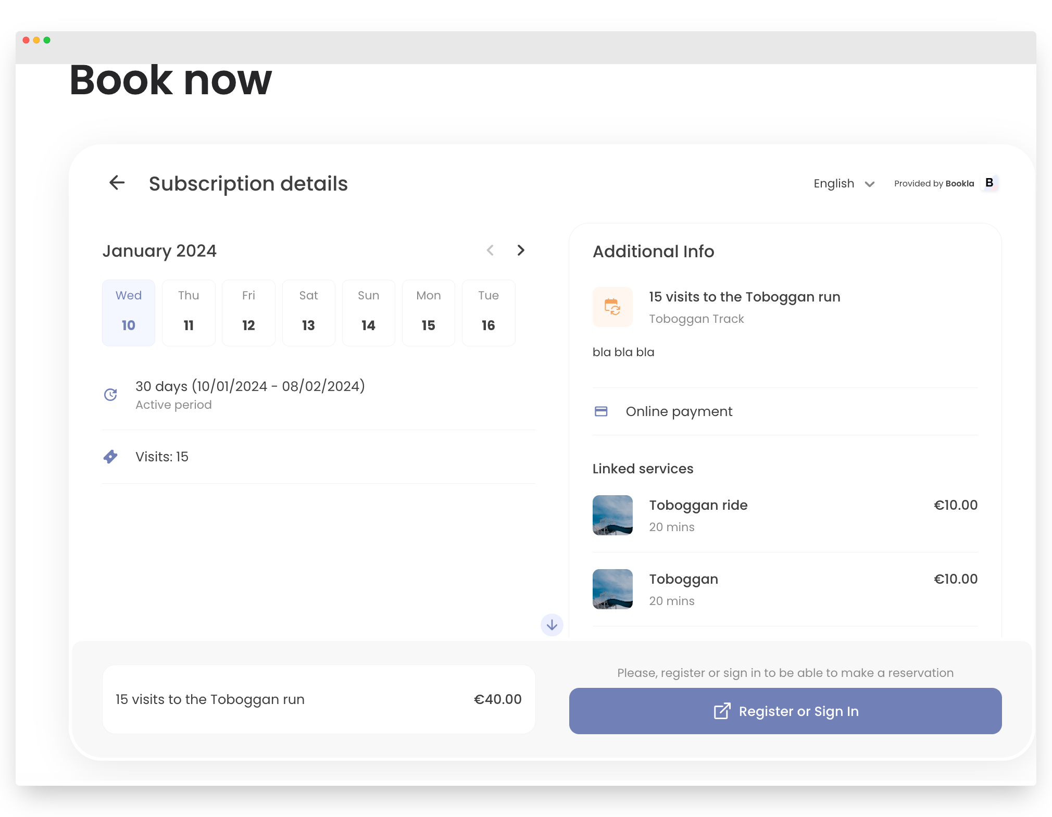The image size is (1052, 817).
Task: Click the online payment card icon
Action: point(601,411)
